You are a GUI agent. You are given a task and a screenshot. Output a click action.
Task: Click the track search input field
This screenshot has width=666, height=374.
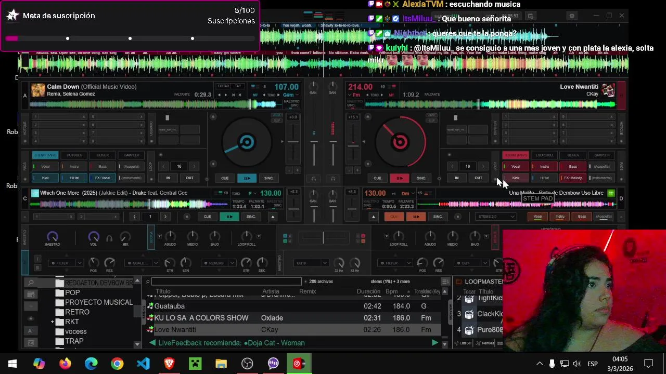[226, 282]
